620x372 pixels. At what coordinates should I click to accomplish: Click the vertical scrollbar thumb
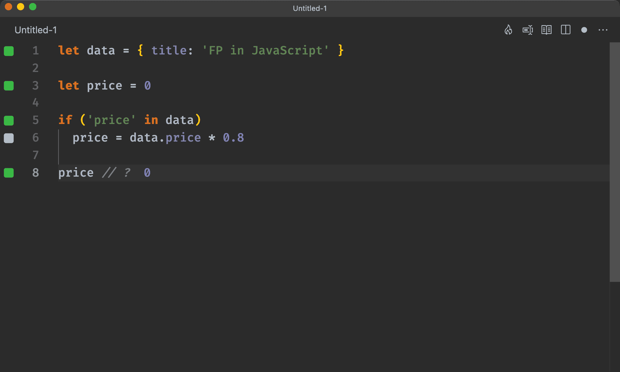(x=615, y=162)
